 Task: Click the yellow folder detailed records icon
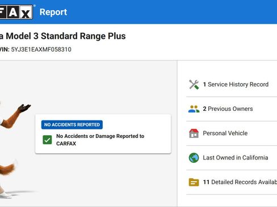(194, 182)
